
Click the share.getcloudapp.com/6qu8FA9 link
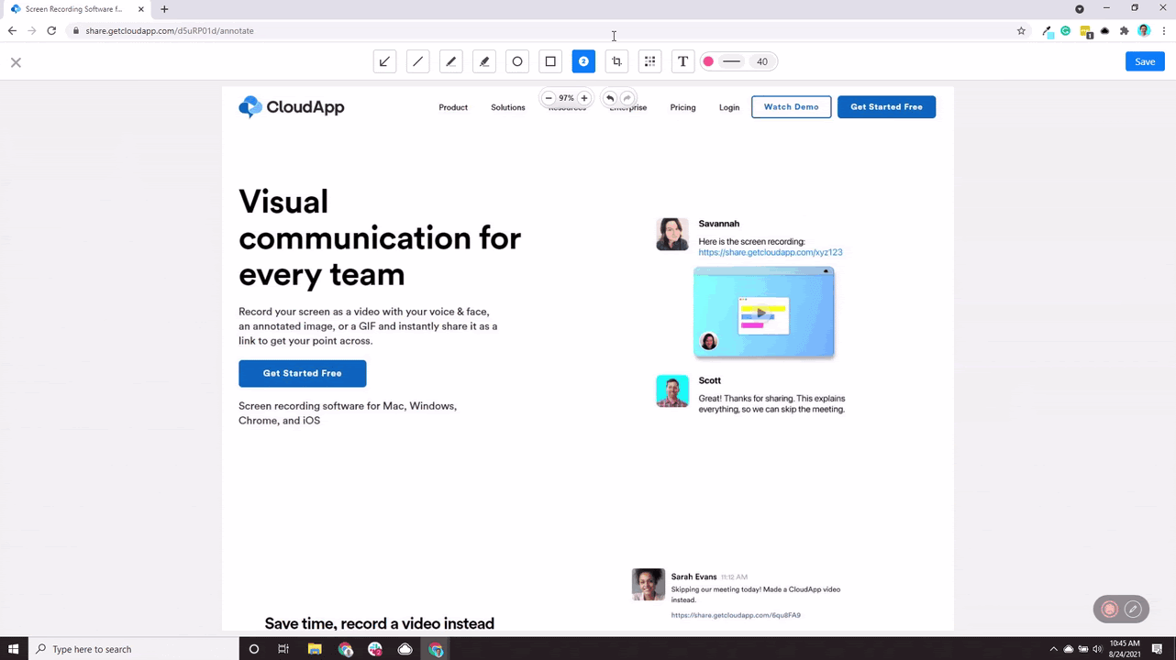(x=736, y=615)
